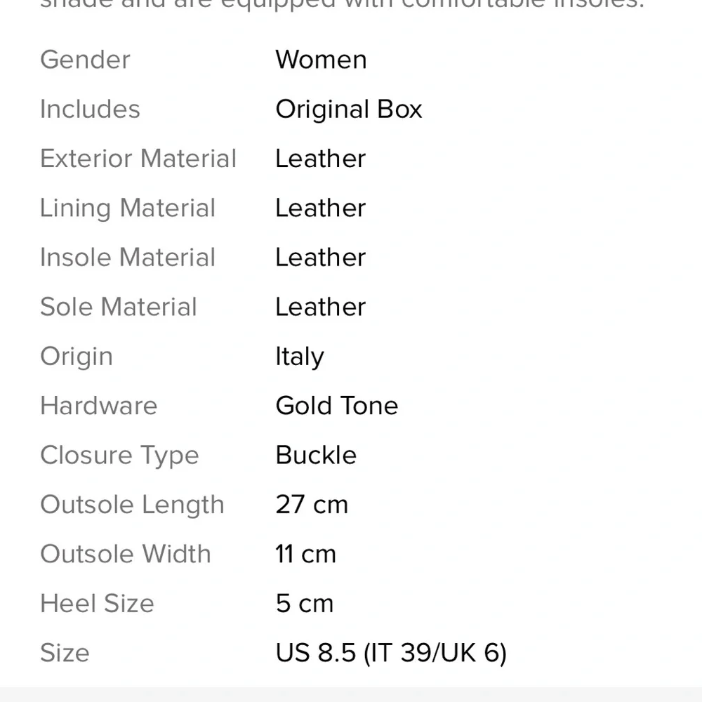Click the Heel Size label
The image size is (702, 702).
pos(97,603)
